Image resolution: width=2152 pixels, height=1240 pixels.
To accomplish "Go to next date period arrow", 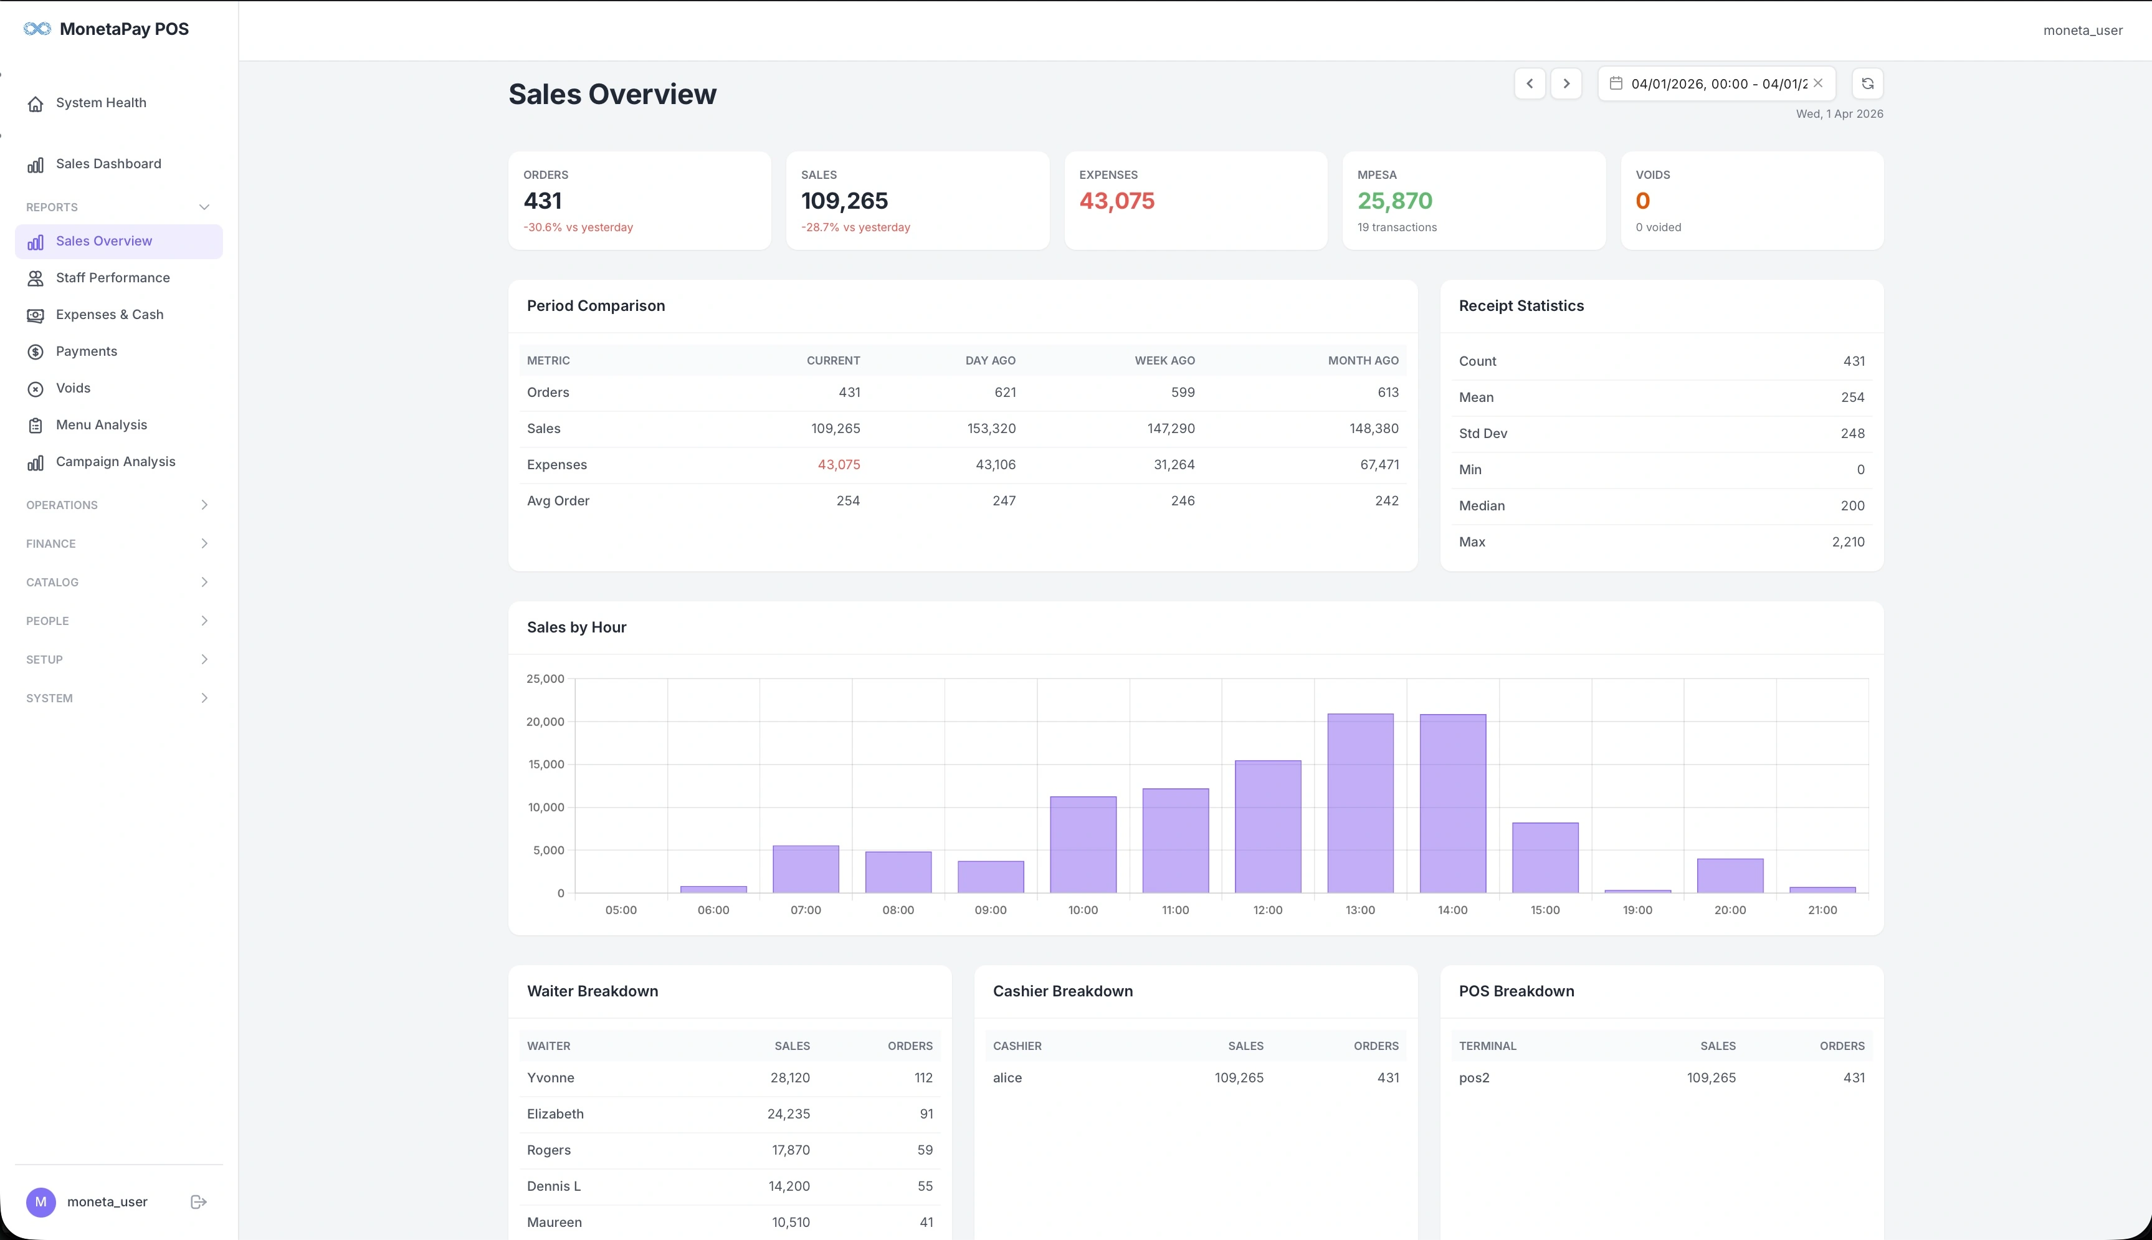I will (1566, 83).
